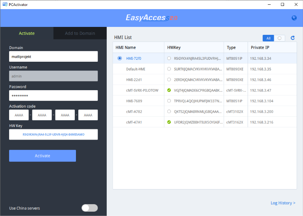
Task: Select the HMI-72f0 radio button
Action: click(x=119, y=58)
